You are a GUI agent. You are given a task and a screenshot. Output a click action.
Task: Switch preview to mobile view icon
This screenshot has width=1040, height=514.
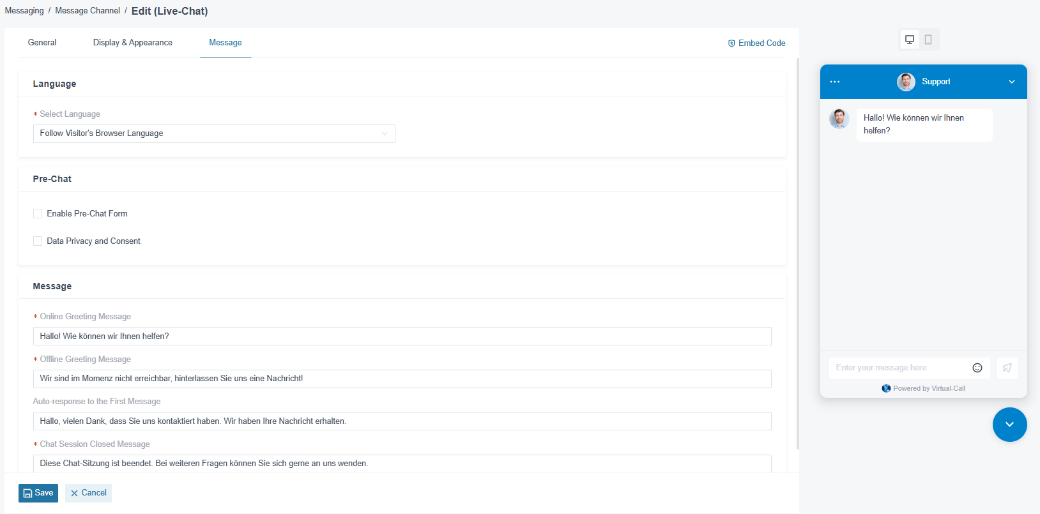click(928, 40)
